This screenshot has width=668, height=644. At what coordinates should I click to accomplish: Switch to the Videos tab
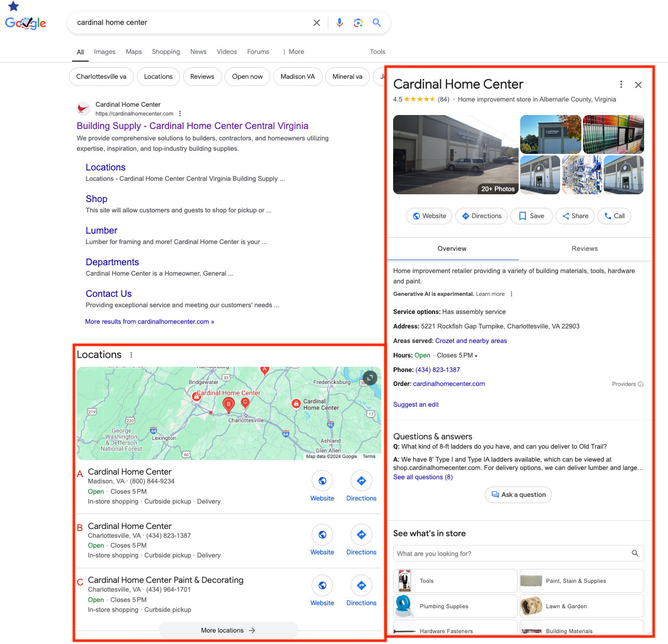tap(227, 52)
